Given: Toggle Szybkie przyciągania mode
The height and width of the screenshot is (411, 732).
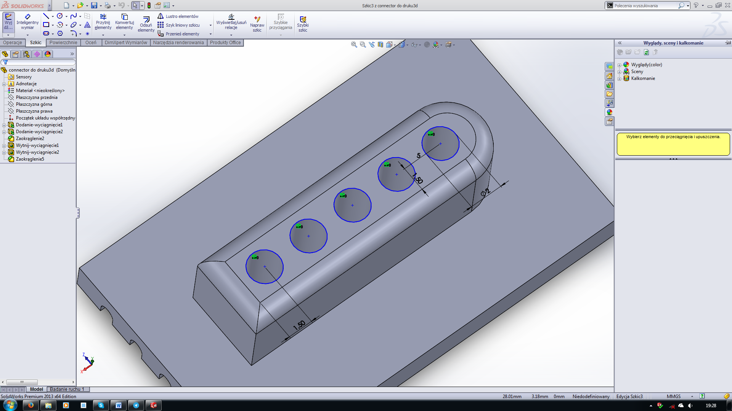Looking at the screenshot, I should point(281,22).
